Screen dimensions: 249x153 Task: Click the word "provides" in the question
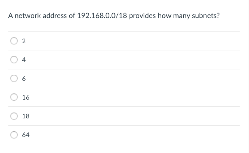pos(142,16)
